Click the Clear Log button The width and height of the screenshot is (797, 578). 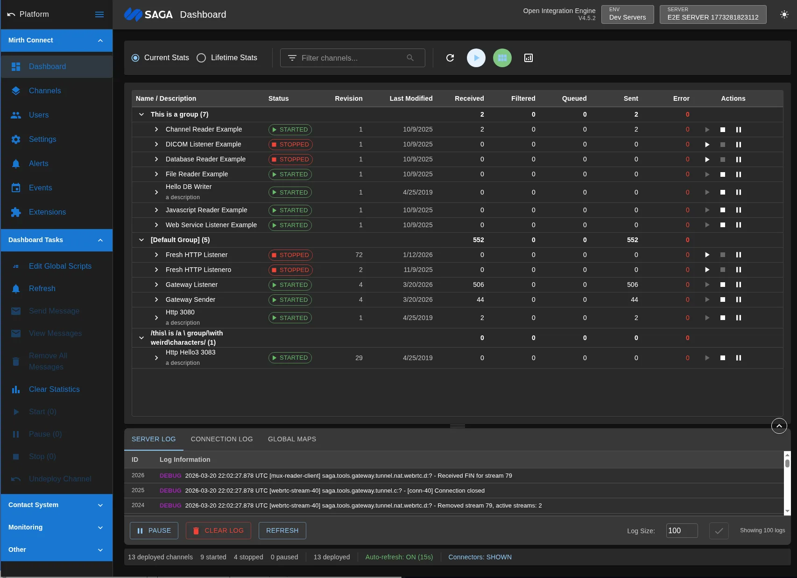[218, 530]
